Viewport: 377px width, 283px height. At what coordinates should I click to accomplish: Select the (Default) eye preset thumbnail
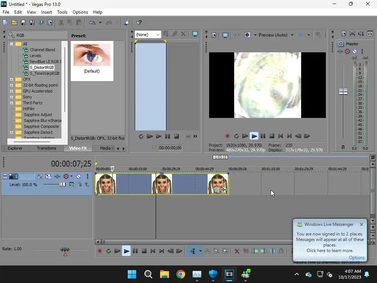(92, 55)
